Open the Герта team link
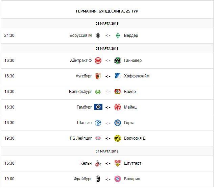This screenshot has height=188, width=215. point(129,123)
